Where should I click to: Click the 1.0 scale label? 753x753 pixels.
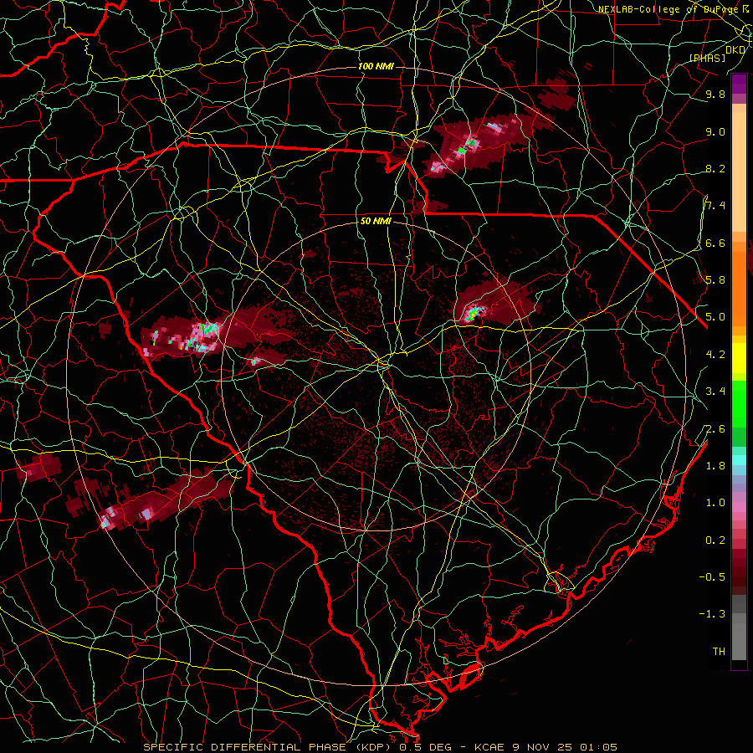pyautogui.click(x=715, y=503)
